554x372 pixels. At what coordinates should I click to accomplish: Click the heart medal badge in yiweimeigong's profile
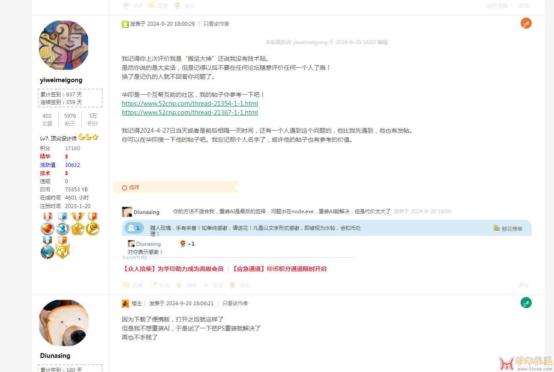pos(47,229)
